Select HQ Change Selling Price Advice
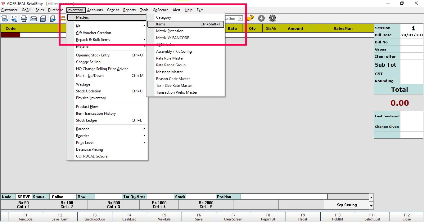The height and width of the screenshot is (222, 424). pos(107,69)
